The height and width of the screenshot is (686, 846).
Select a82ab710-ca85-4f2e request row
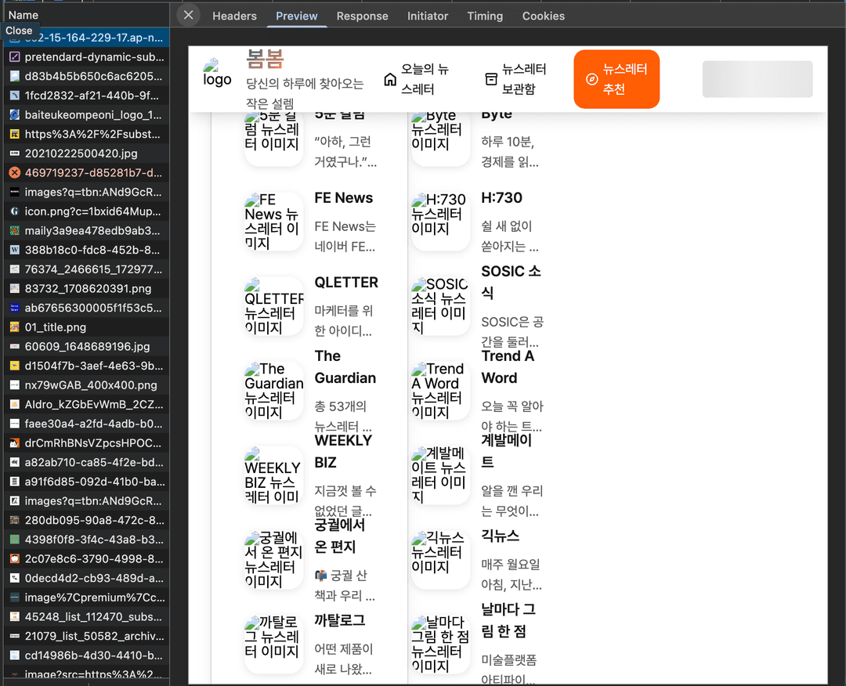tap(86, 462)
